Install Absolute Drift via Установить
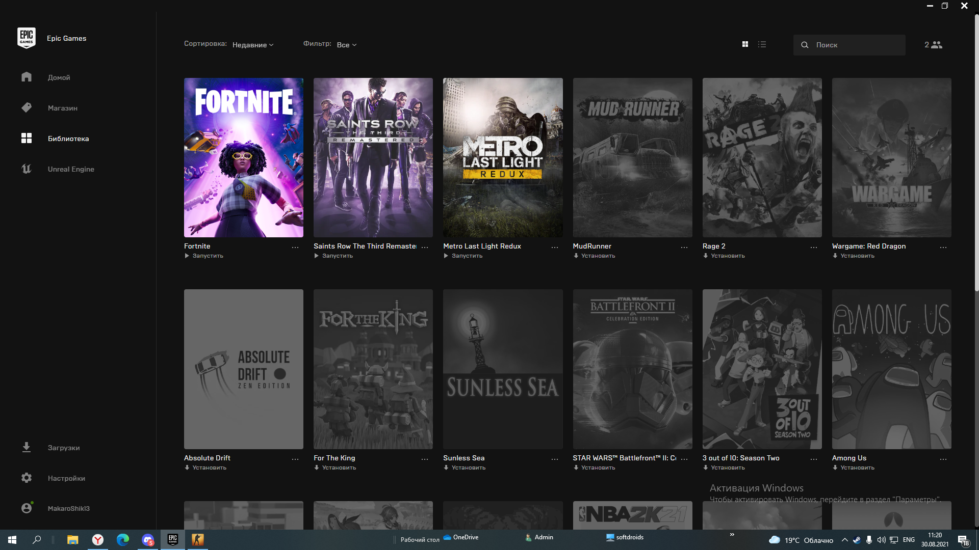Screen dimensions: 979x550 point(205,468)
